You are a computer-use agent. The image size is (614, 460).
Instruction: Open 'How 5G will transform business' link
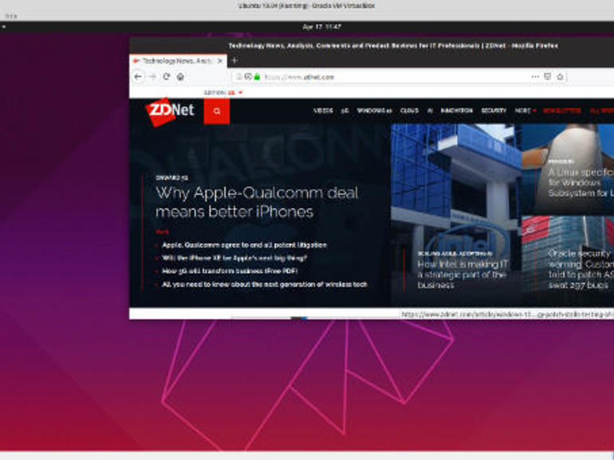230,271
